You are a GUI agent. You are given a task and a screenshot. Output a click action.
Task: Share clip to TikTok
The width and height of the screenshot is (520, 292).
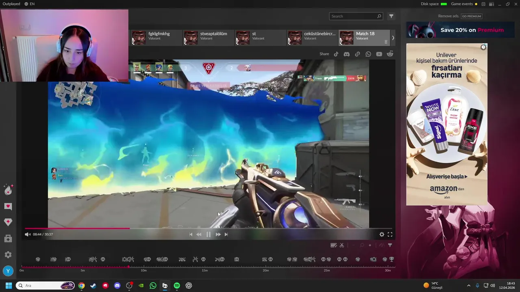point(336,54)
